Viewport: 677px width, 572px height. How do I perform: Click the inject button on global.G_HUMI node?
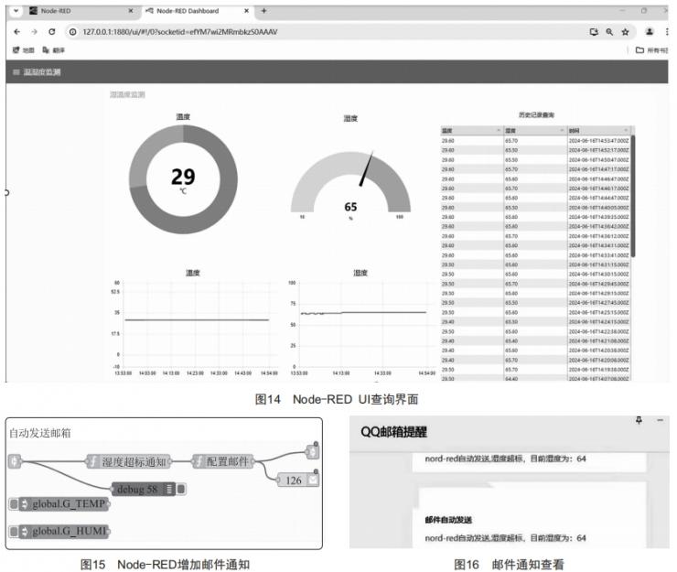[14, 531]
